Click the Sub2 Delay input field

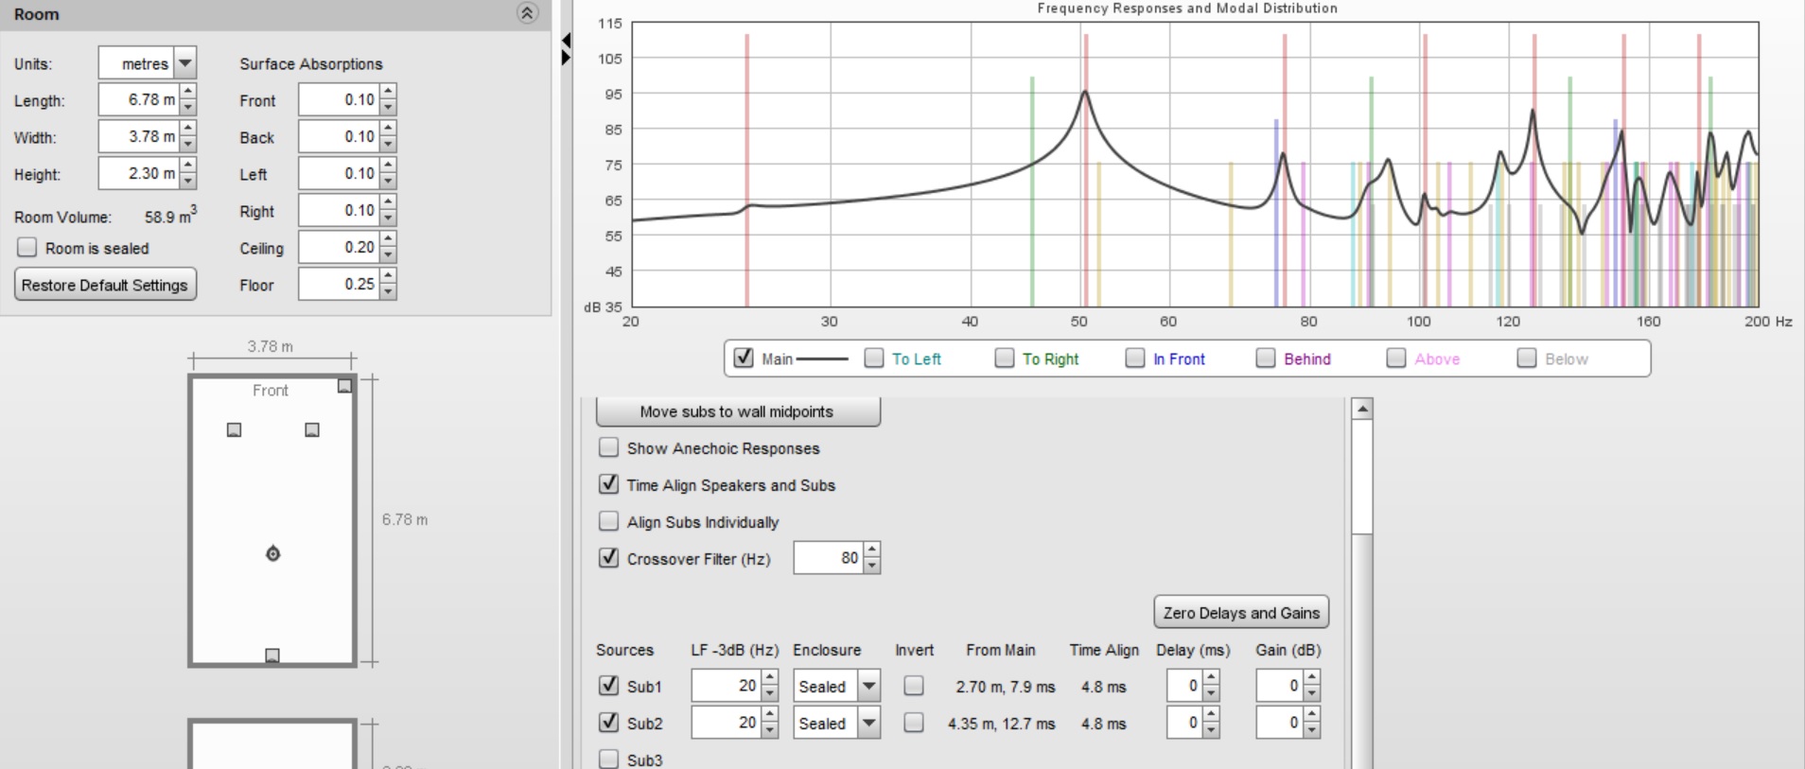pos(1185,723)
